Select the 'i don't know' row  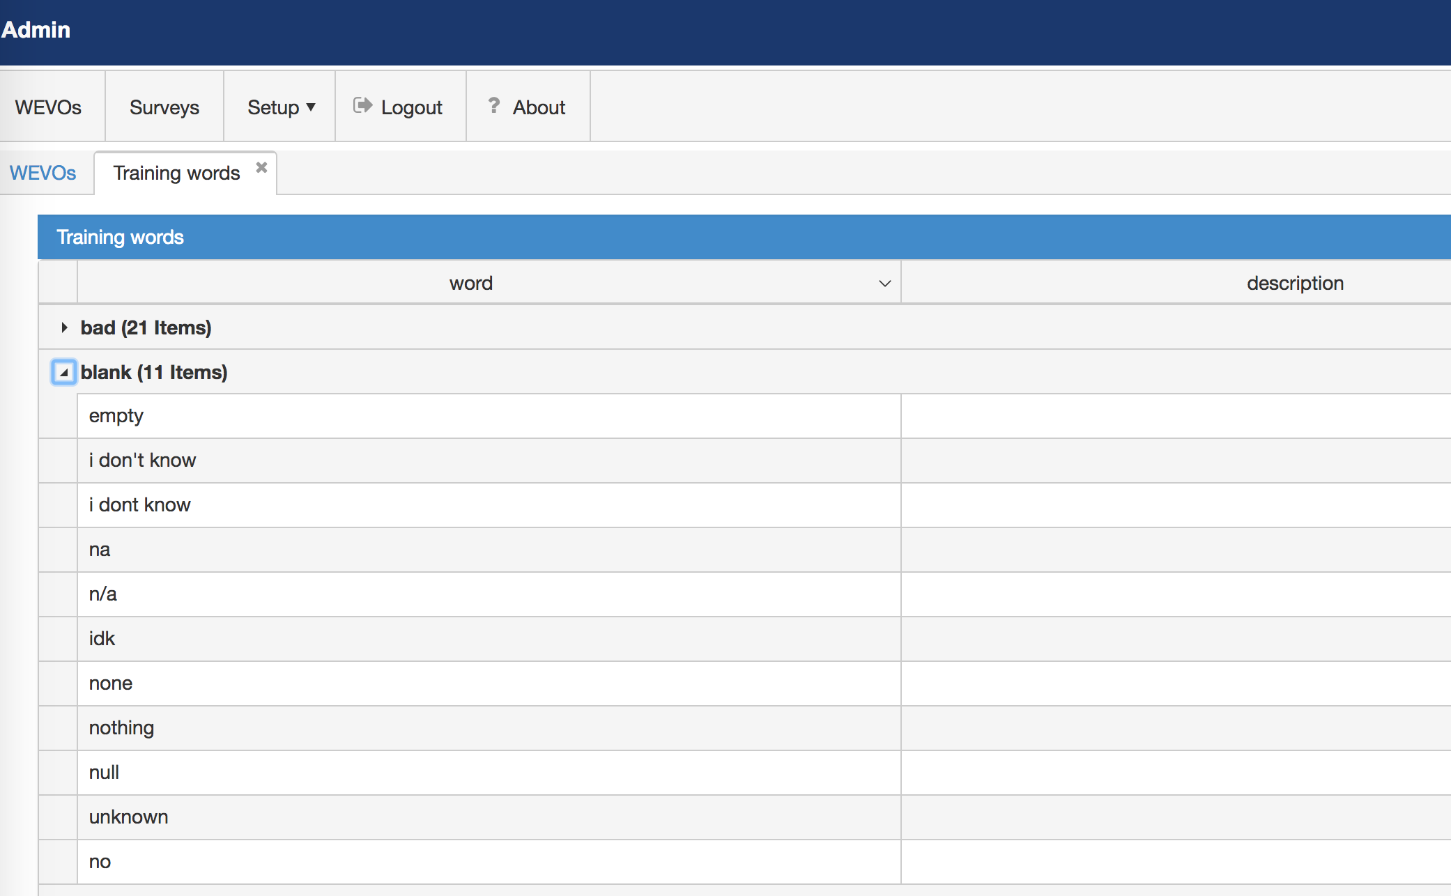coord(745,461)
